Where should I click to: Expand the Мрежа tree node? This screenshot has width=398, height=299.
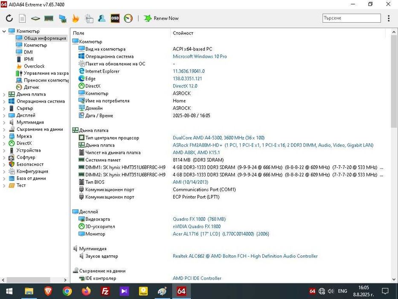pos(4,136)
